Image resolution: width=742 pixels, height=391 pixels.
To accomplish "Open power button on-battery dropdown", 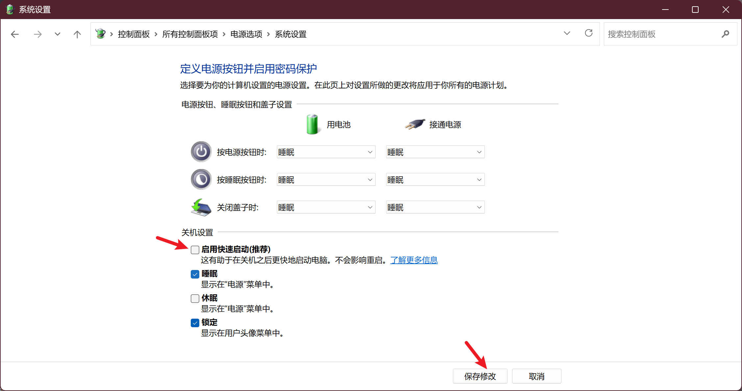I will [326, 152].
